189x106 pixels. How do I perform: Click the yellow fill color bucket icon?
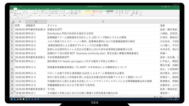[x=32, y=13]
